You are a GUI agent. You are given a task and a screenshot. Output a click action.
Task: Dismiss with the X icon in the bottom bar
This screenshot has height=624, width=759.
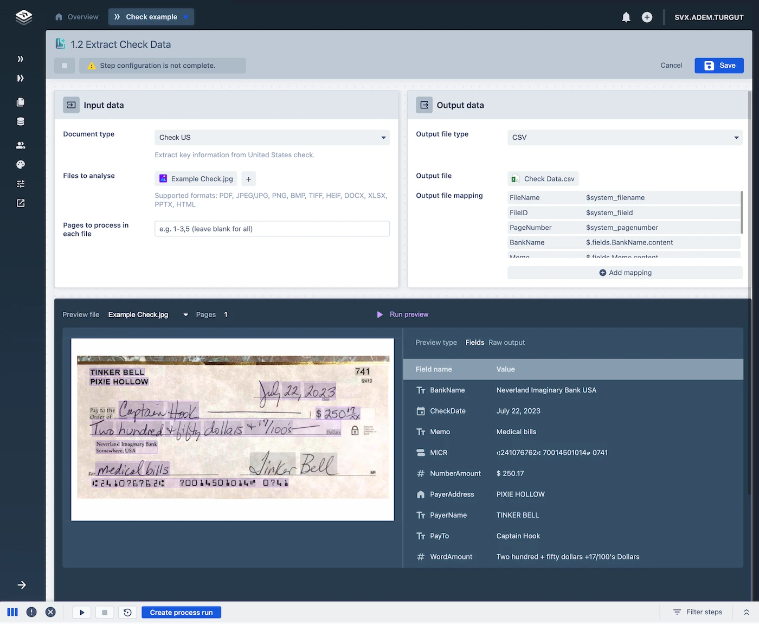click(51, 612)
